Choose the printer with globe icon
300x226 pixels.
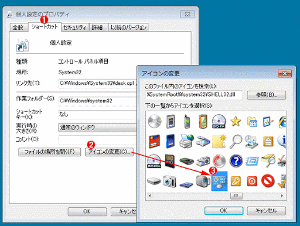tap(186, 141)
